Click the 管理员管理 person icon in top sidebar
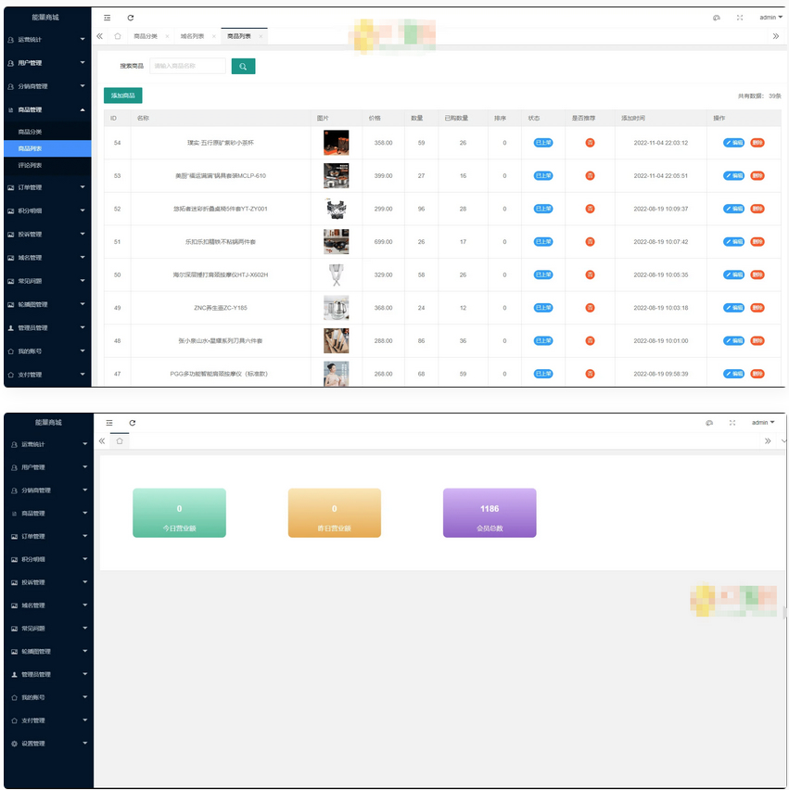The width and height of the screenshot is (789, 790). pos(10,328)
